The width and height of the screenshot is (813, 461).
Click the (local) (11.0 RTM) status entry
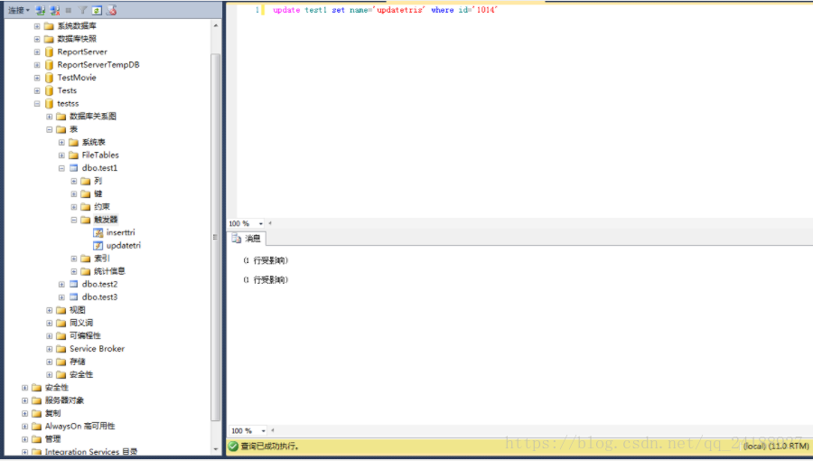pos(776,446)
